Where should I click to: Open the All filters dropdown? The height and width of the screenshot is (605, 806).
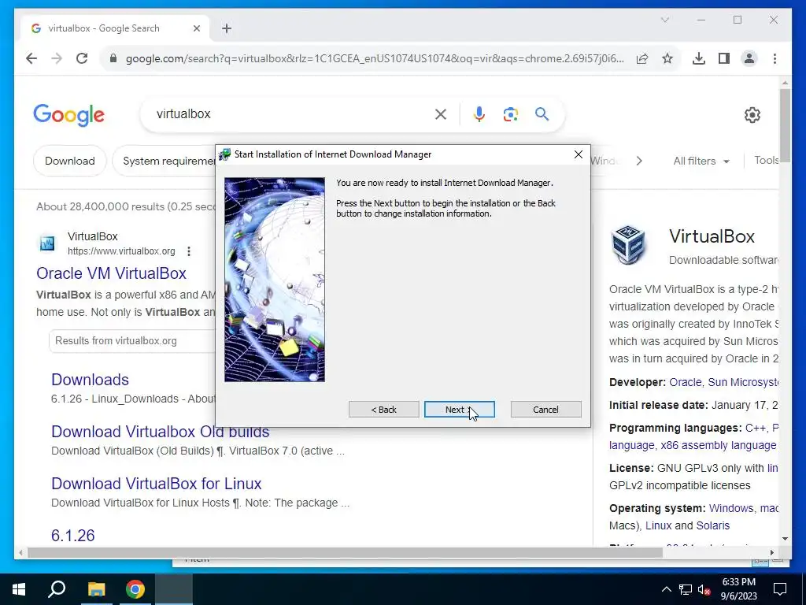coord(701,161)
